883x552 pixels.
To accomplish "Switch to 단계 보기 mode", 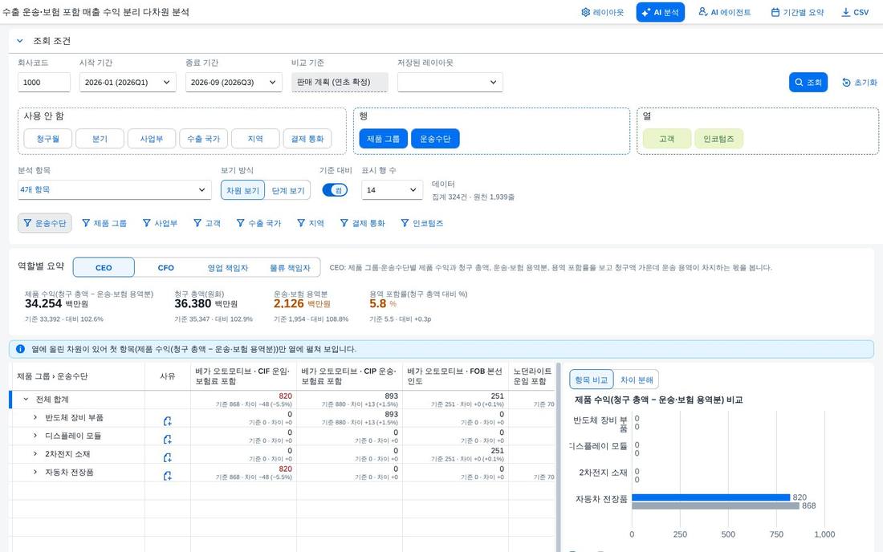I will point(287,190).
